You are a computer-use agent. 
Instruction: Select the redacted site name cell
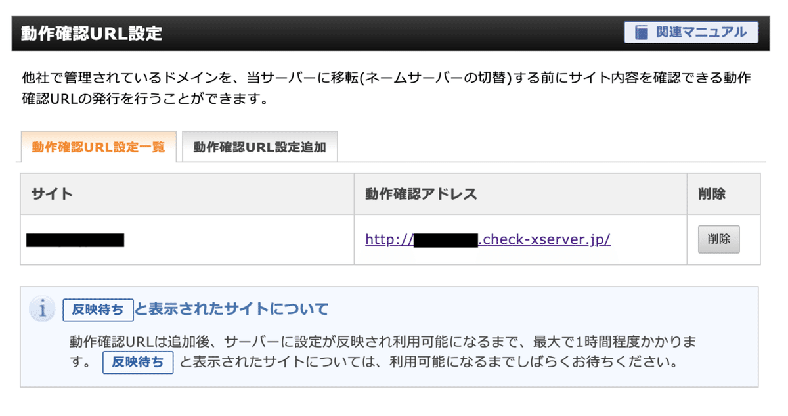click(x=75, y=240)
